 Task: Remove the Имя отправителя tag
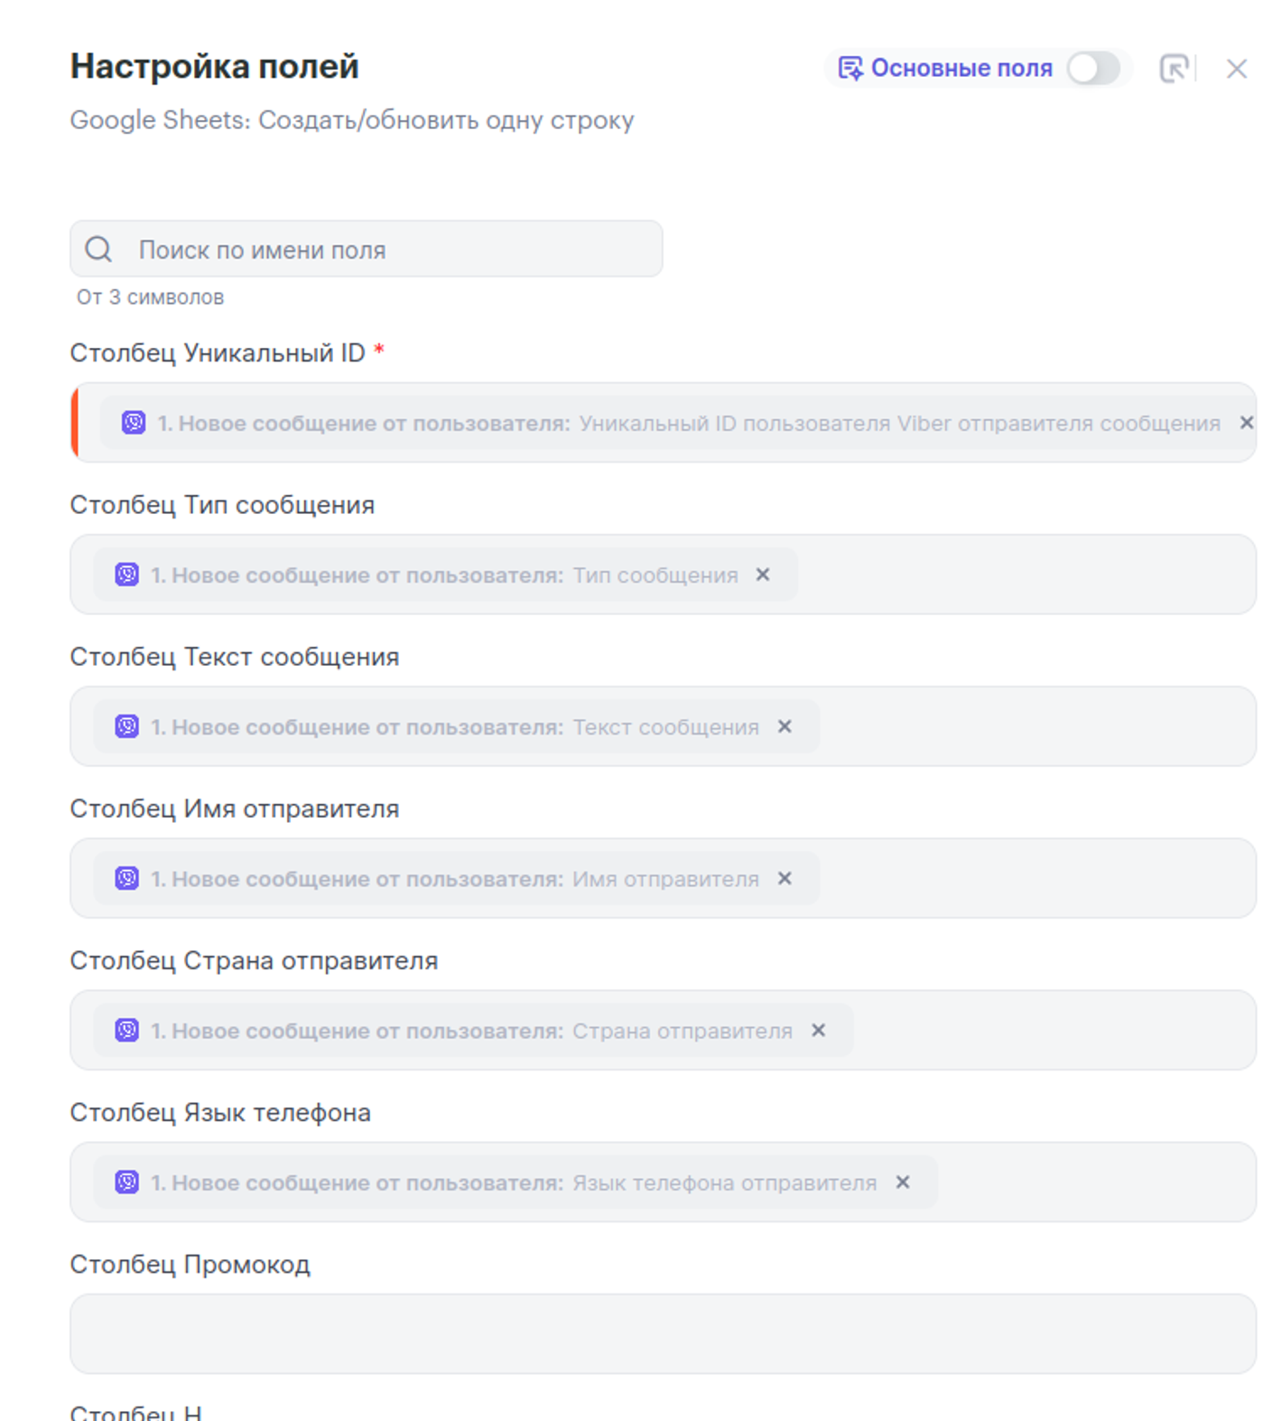click(785, 878)
